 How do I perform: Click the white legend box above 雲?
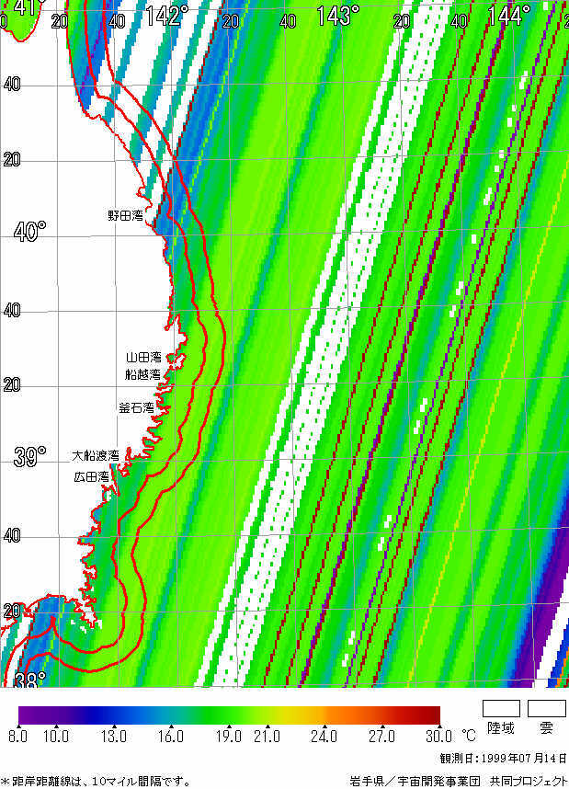(547, 708)
